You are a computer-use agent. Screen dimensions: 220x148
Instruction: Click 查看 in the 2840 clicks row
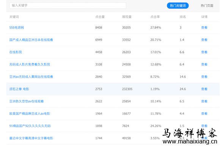point(204,77)
